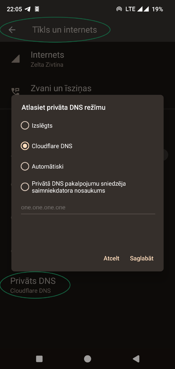Select the Automātiski radio option
Viewport: 175px width, 369px height.
pos(25,166)
